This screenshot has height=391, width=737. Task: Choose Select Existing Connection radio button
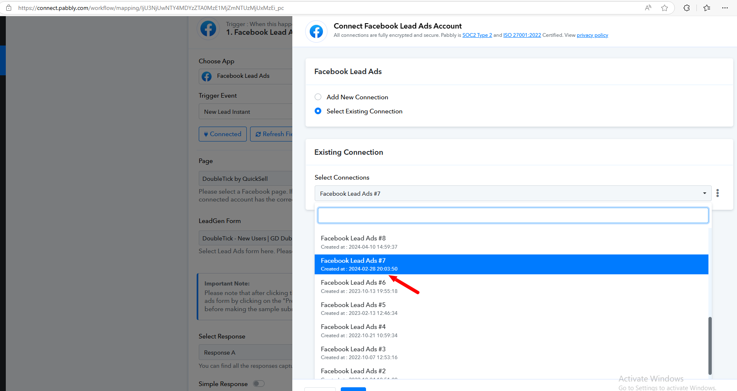[x=318, y=111]
